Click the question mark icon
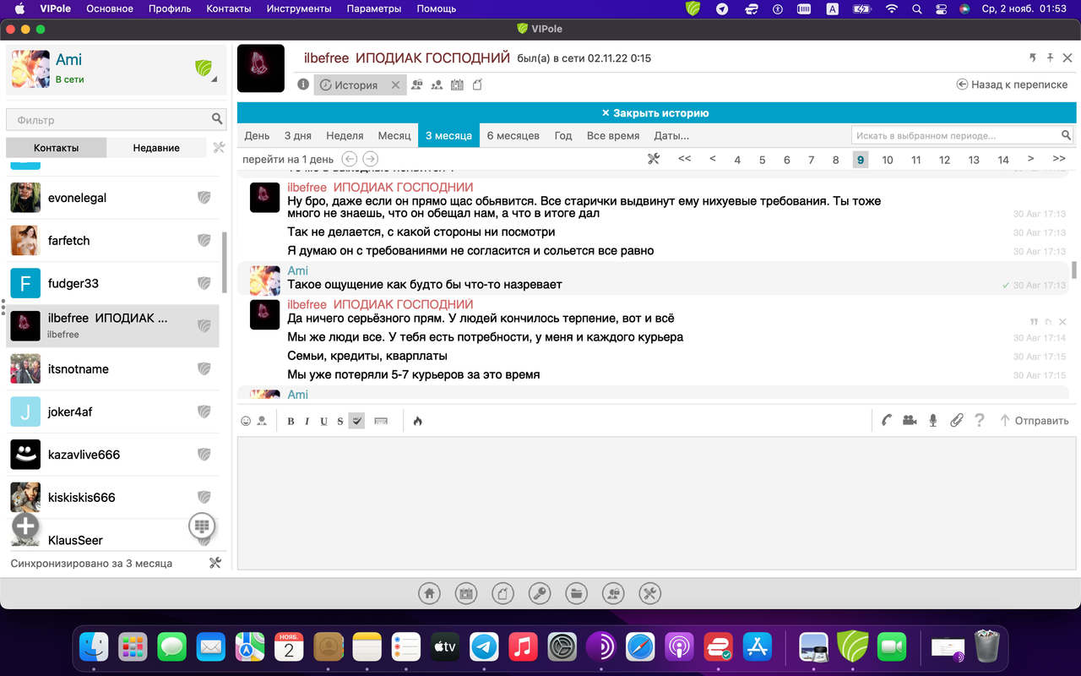Viewport: 1081px width, 676px height. [x=980, y=420]
